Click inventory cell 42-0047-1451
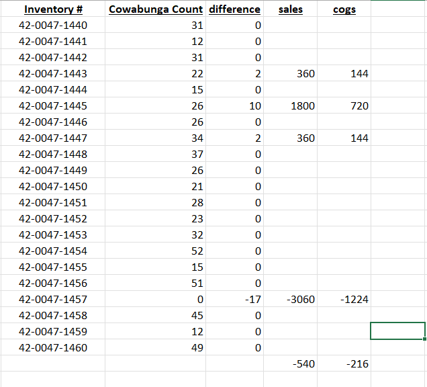Viewport: 427px width, 387px height. 53,202
